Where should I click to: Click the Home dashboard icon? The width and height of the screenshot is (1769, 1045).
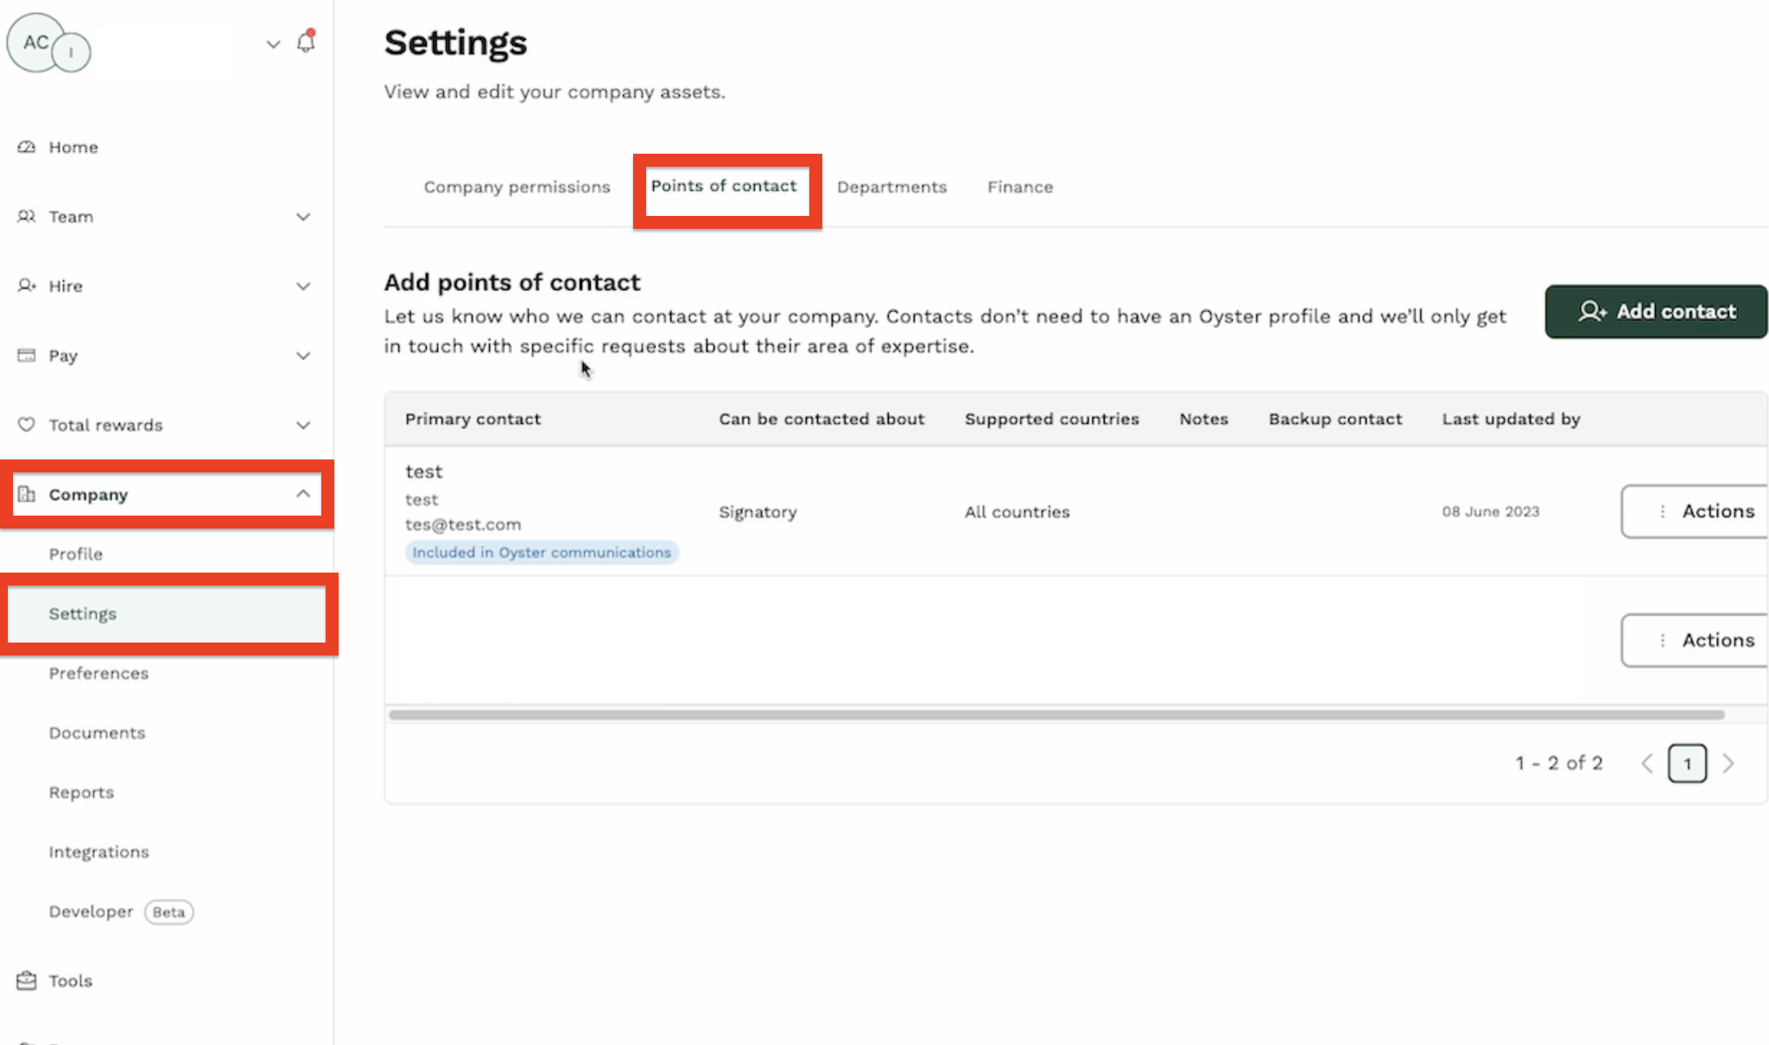(x=27, y=147)
